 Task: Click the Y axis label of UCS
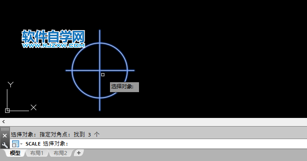(10, 84)
